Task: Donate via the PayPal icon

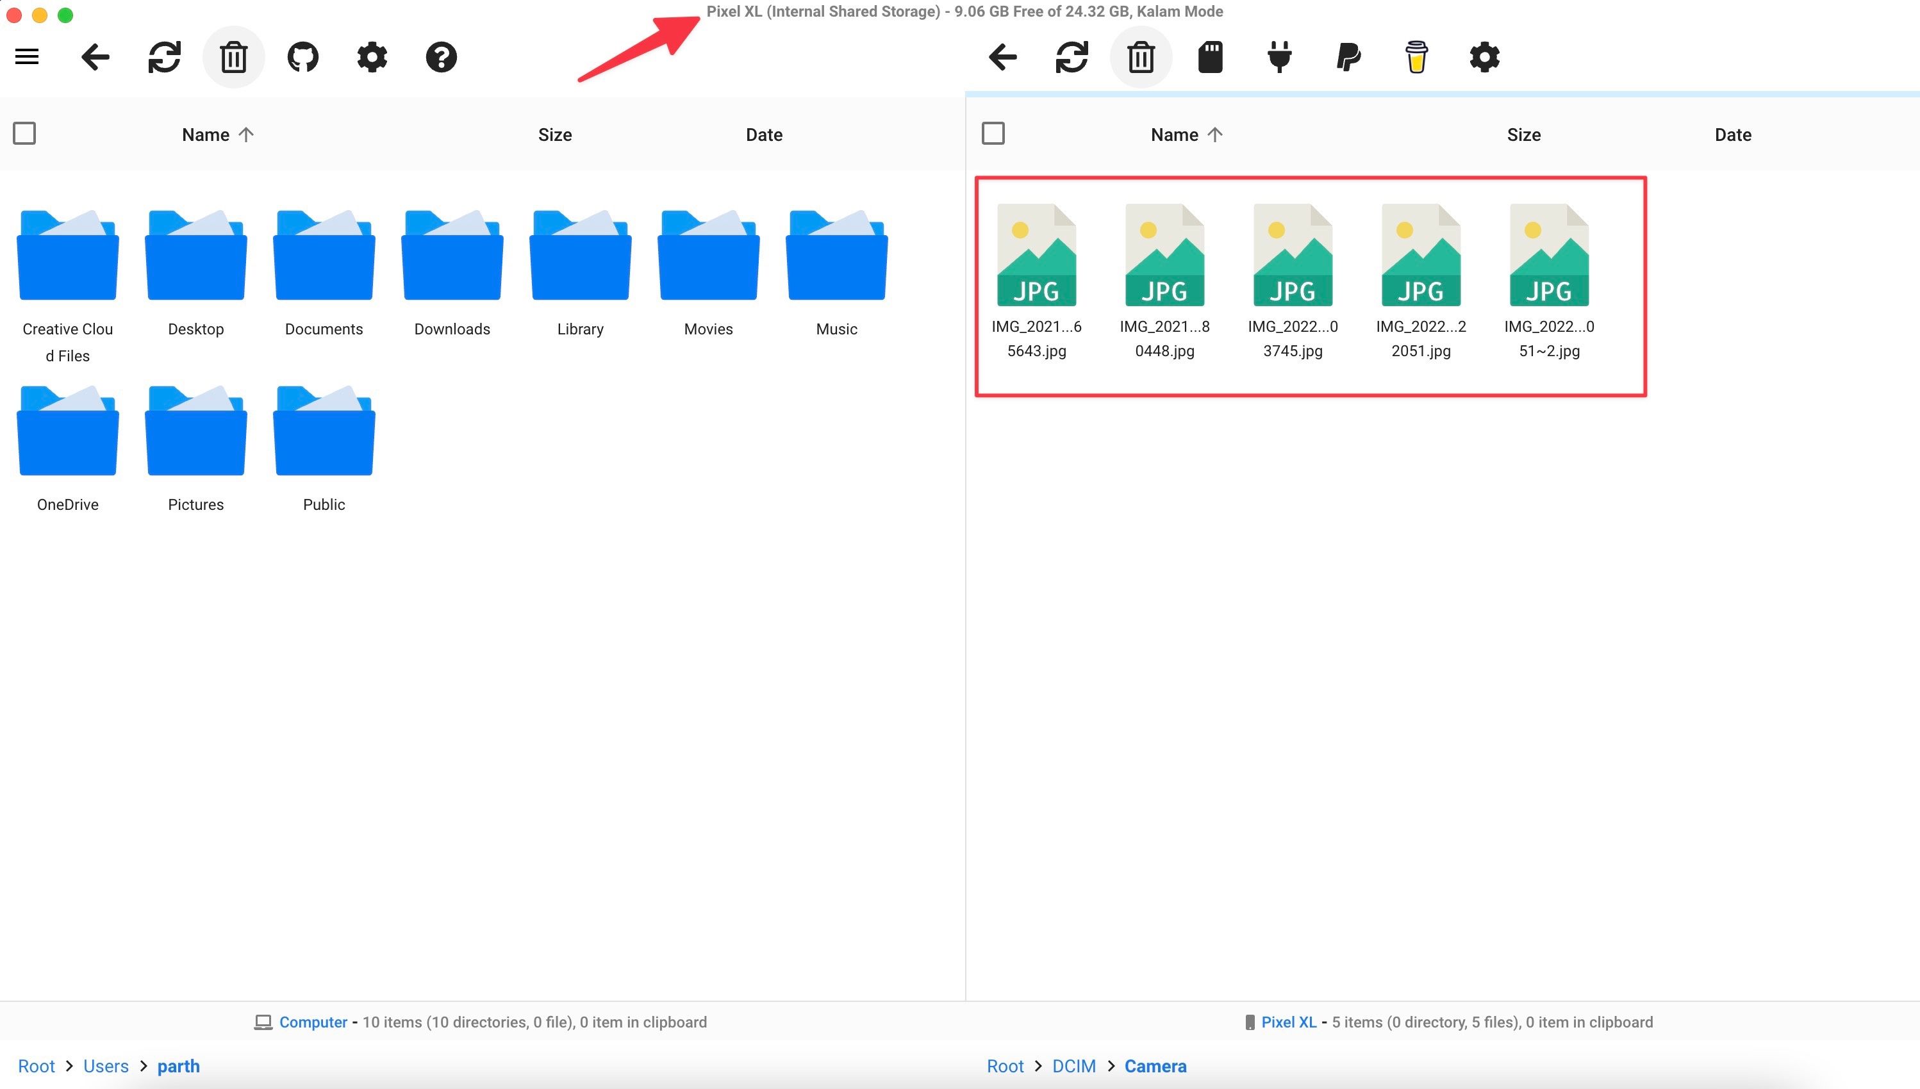Action: point(1348,57)
